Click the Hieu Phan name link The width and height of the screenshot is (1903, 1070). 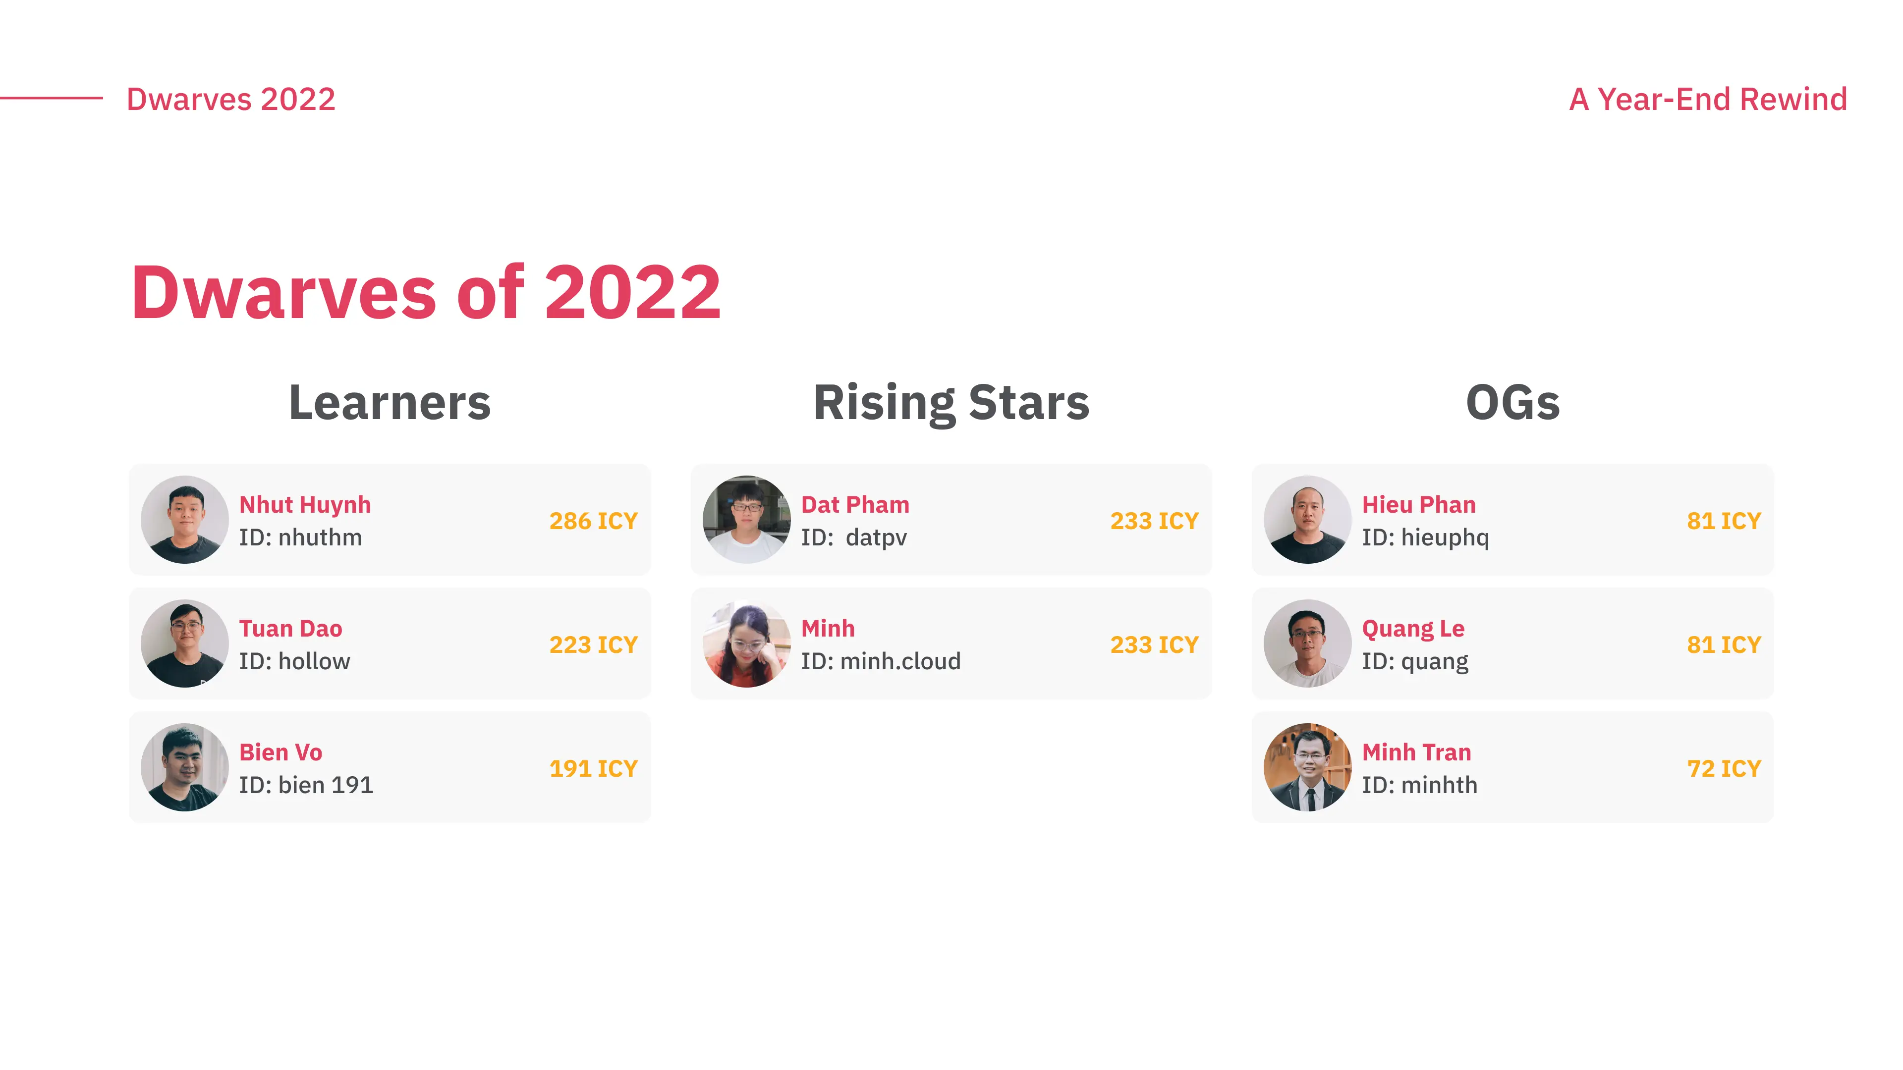tap(1419, 504)
